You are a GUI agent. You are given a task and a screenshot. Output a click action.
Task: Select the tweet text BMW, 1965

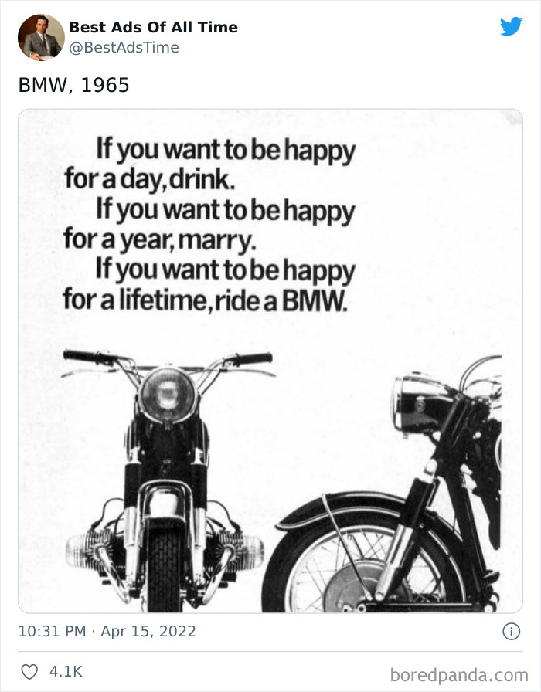coord(73,85)
